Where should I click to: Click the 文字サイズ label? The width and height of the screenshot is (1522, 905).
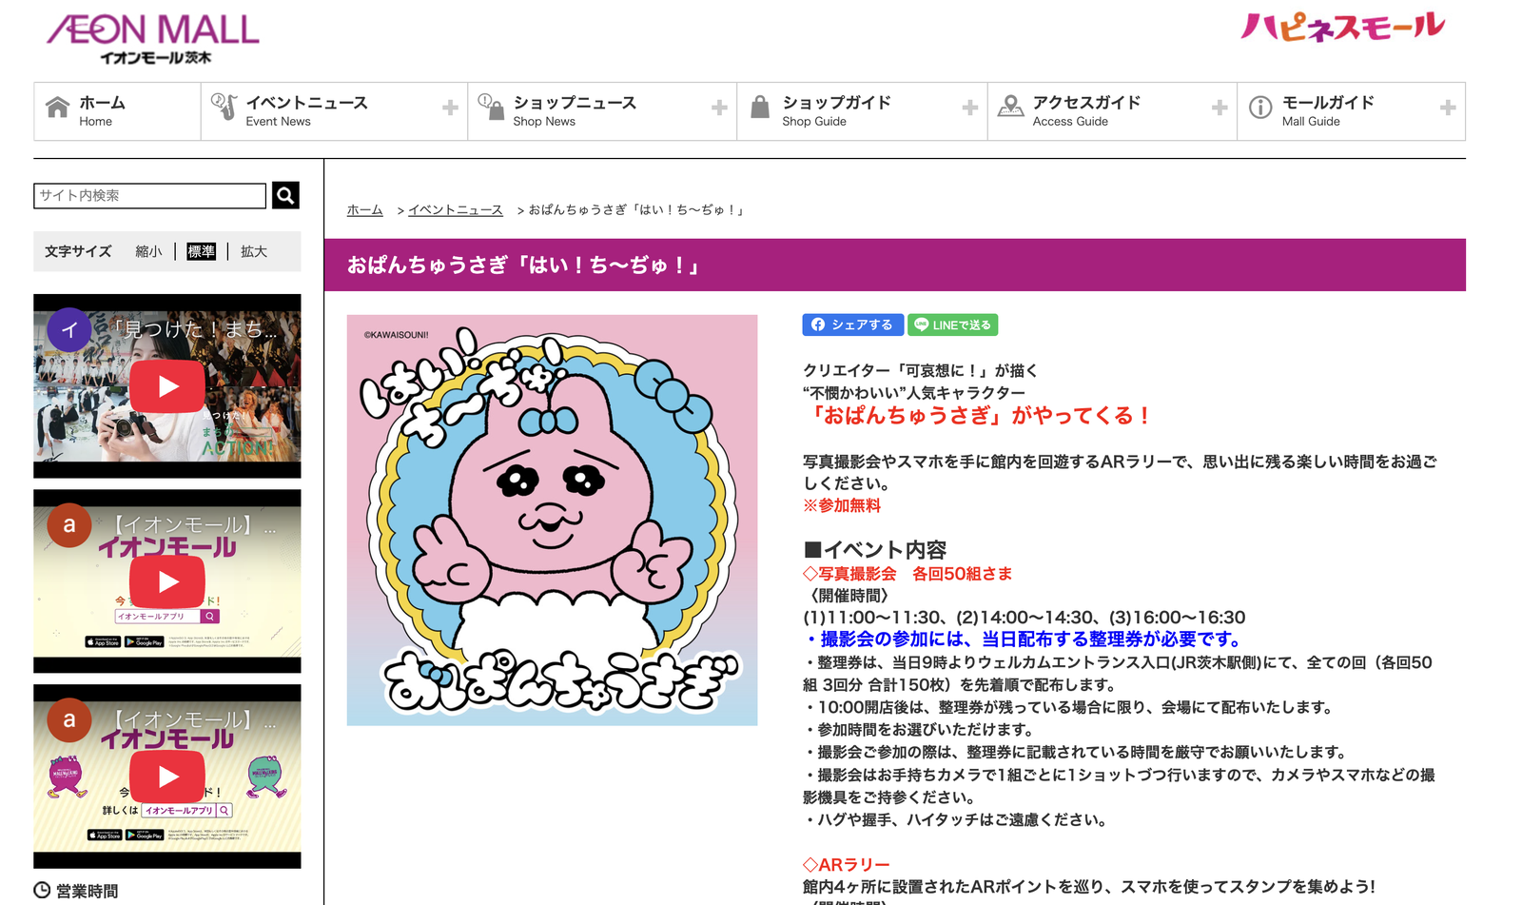78,251
